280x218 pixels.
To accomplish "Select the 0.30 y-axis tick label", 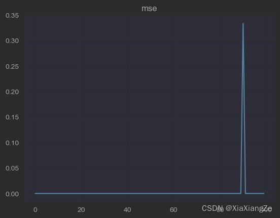I will coord(12,41).
